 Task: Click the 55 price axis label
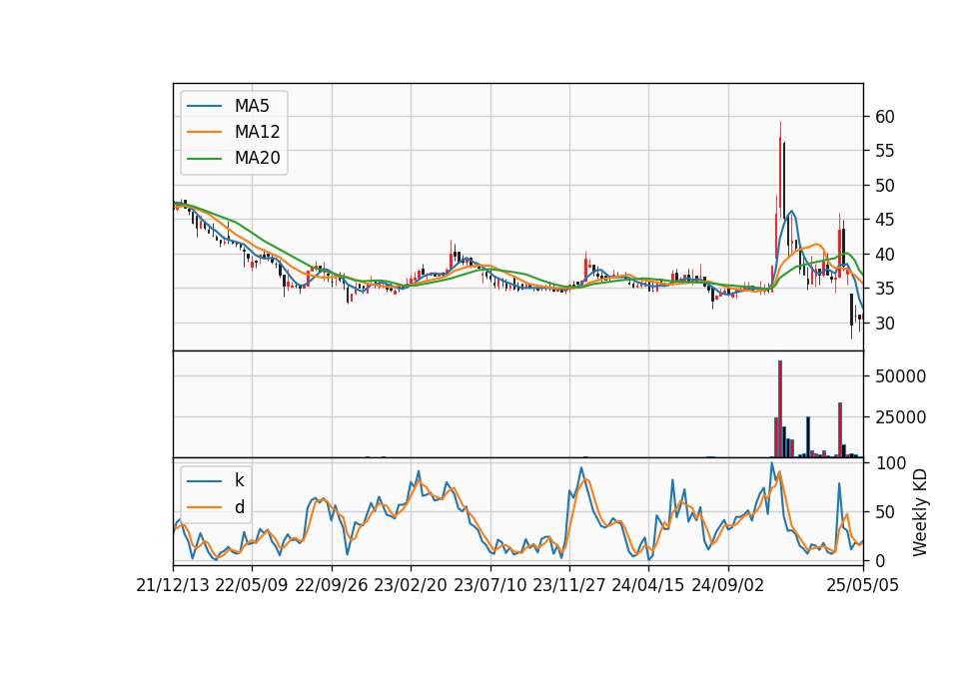[x=884, y=151]
